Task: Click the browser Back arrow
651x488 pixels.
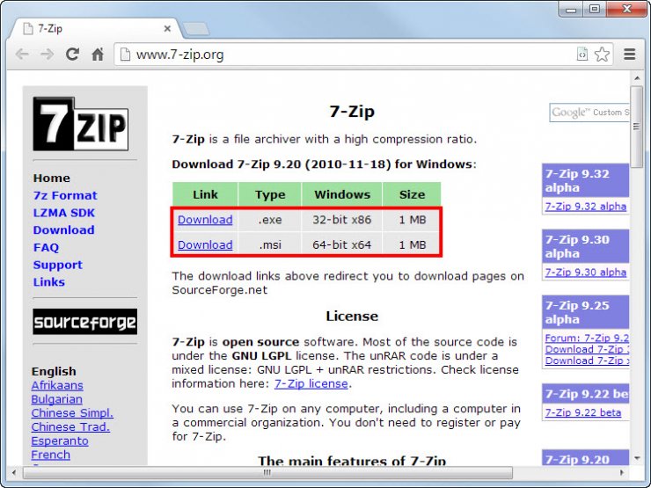Action: [x=22, y=54]
